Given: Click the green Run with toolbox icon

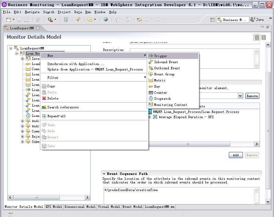Looking at the screenshot, I should [x=50, y=20].
